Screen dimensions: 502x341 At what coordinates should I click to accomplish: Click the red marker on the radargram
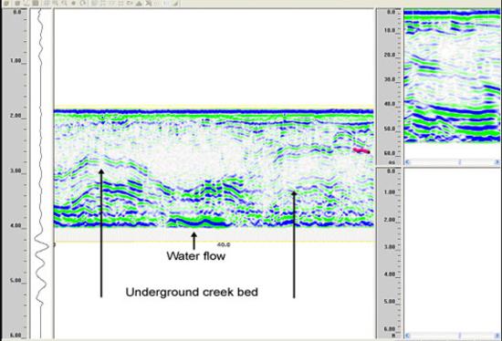pyautogui.click(x=361, y=150)
